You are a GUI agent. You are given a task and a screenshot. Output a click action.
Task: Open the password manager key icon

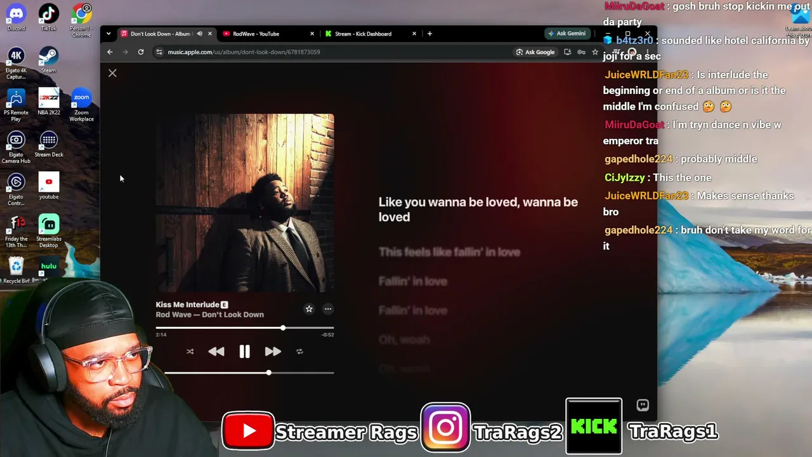[581, 52]
